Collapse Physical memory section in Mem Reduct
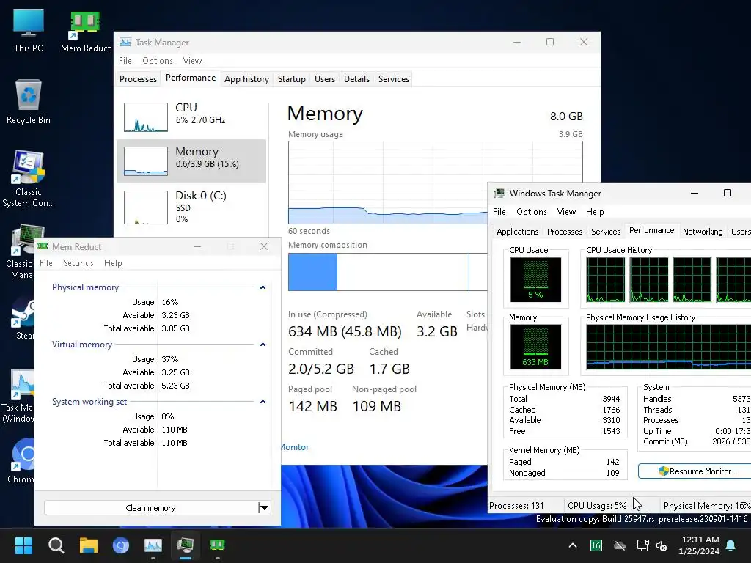 [x=263, y=287]
